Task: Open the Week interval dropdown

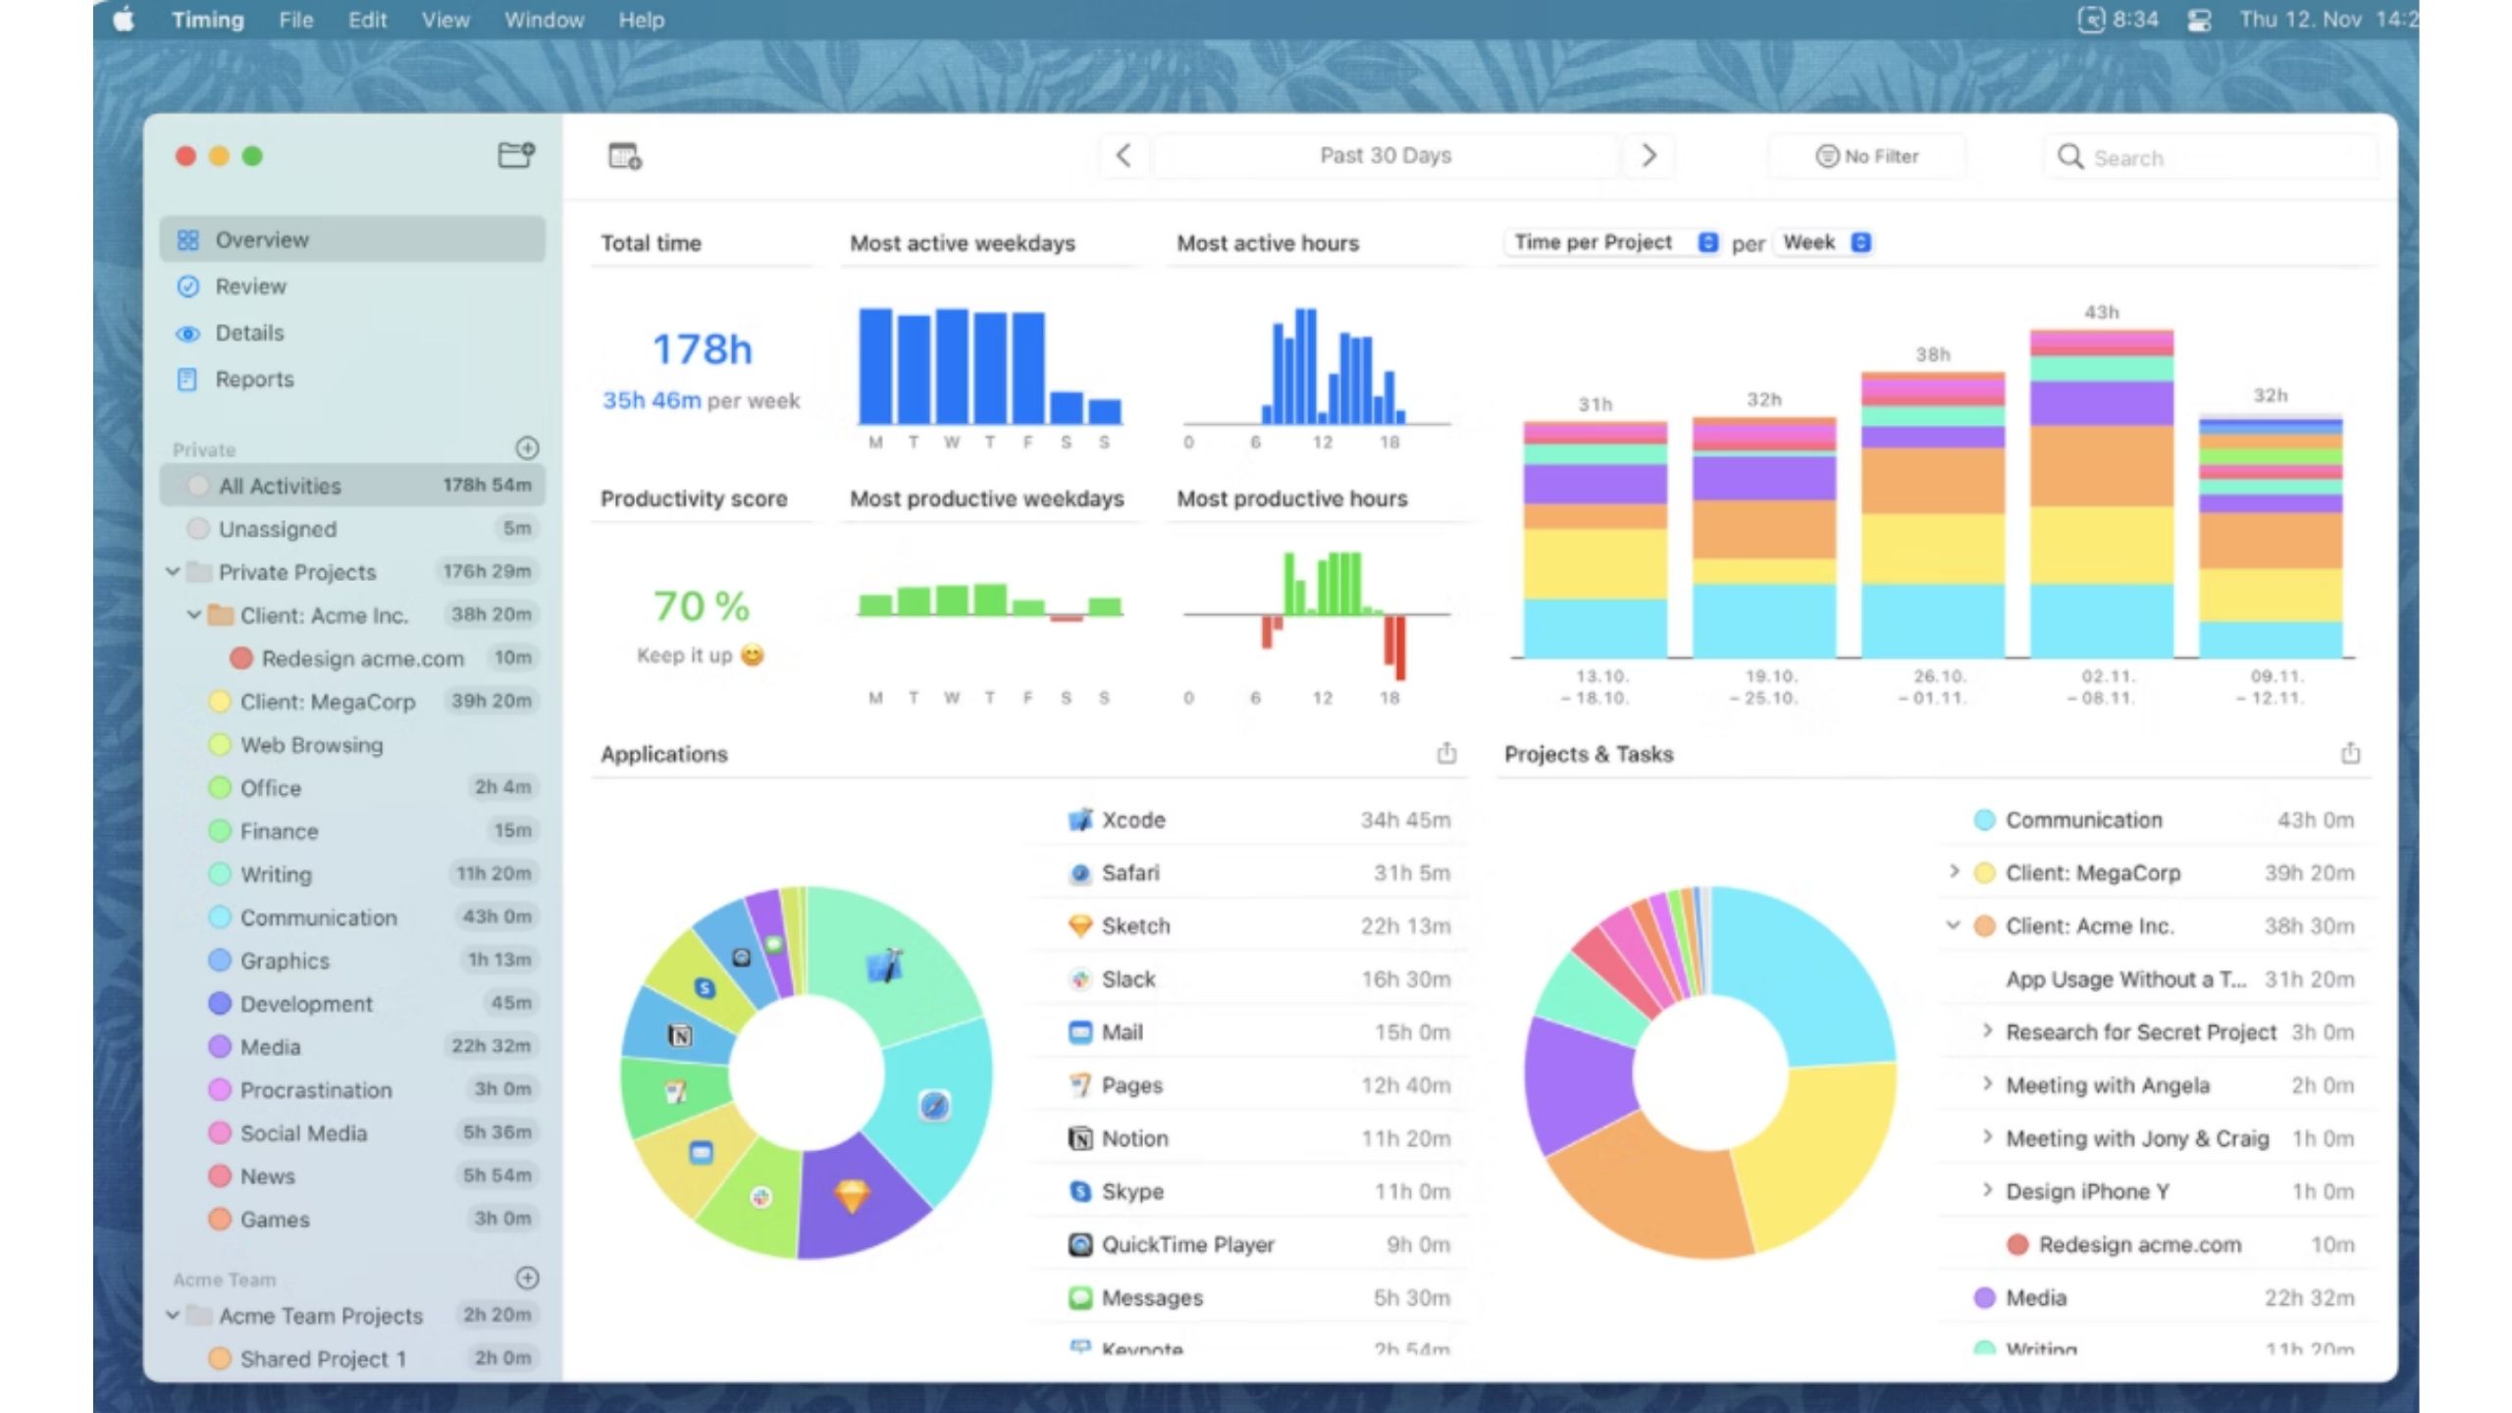Action: tap(1826, 242)
